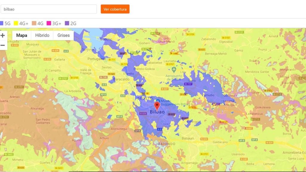Image resolution: width=306 pixels, height=172 pixels.
Task: Click the Basauri town label
Action: point(188,138)
